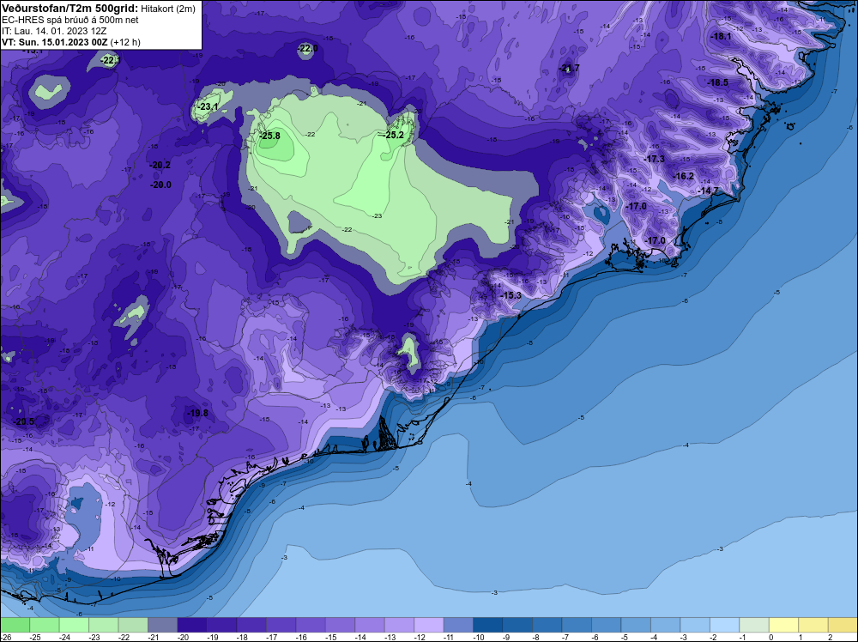This screenshot has width=858, height=642.
Task: Click the 0 label in the color legend
Action: [x=771, y=637]
